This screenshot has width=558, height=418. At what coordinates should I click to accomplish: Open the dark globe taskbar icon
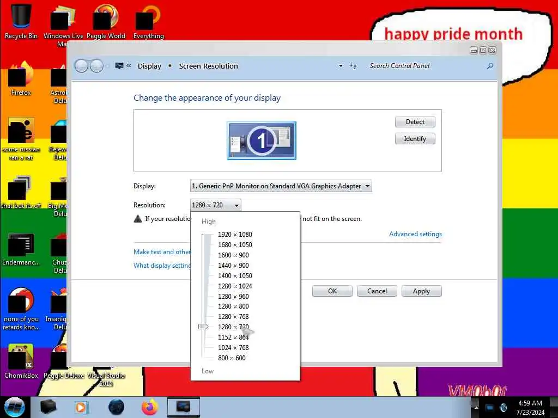116,407
